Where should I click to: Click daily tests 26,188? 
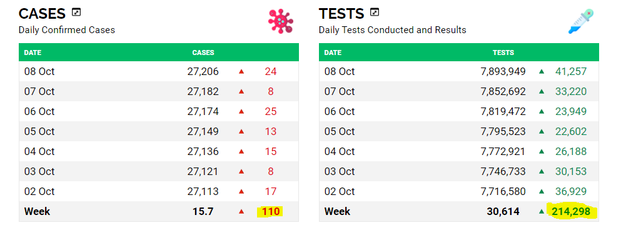click(x=571, y=151)
